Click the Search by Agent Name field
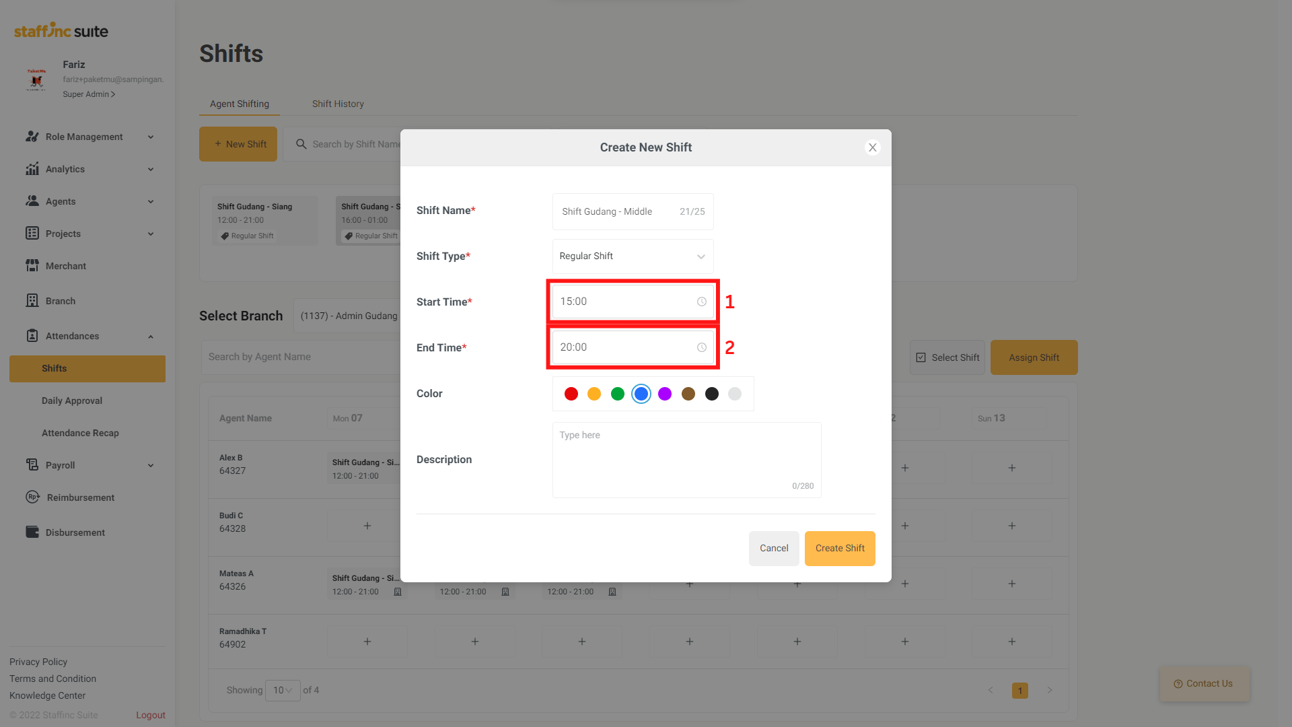Screen dimensions: 1292x727 (301, 357)
